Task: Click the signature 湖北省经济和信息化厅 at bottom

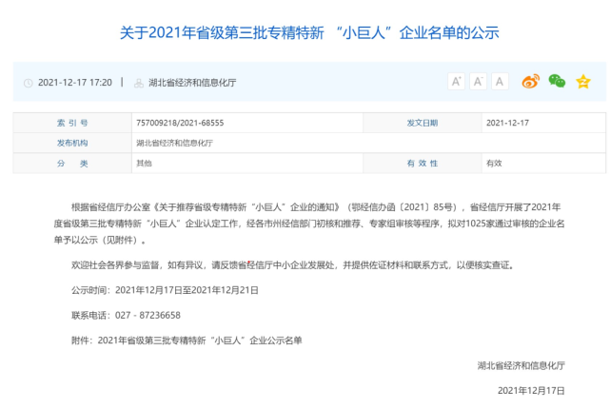Action: point(521,364)
